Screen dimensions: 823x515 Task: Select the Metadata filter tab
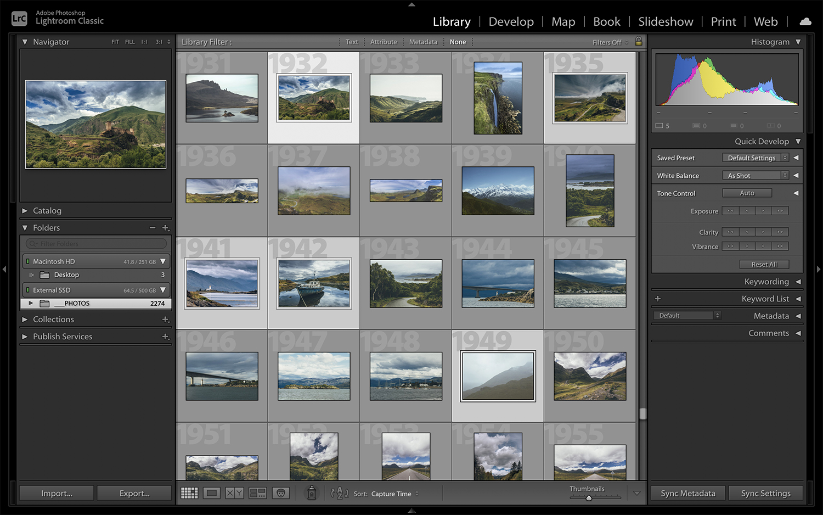pyautogui.click(x=423, y=42)
